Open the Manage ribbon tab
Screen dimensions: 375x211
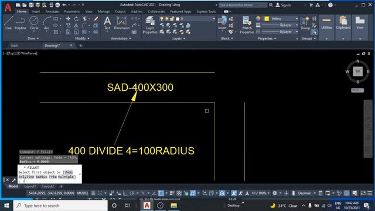click(x=104, y=12)
